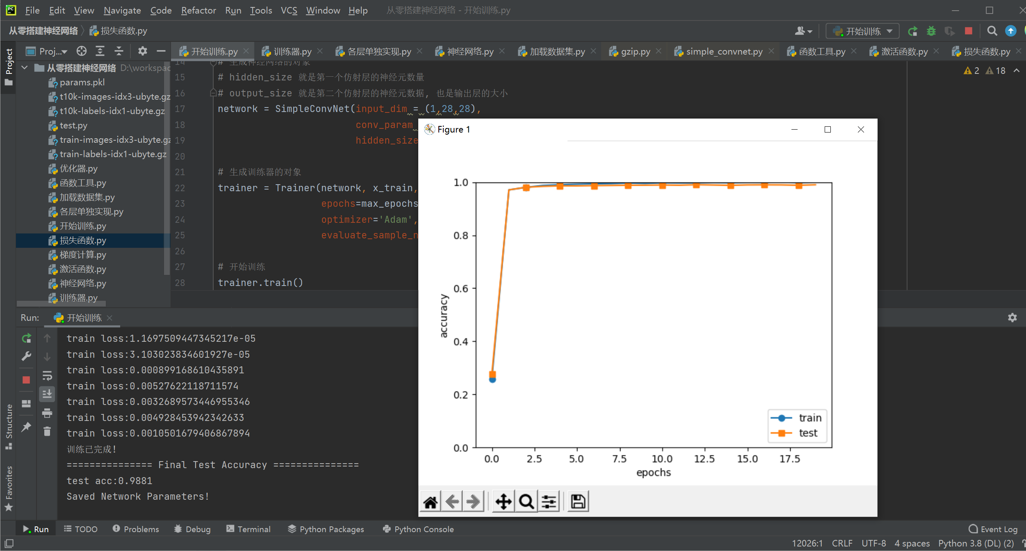Image resolution: width=1026 pixels, height=551 pixels.
Task: Click Expand All in Project panel
Action: [100, 51]
